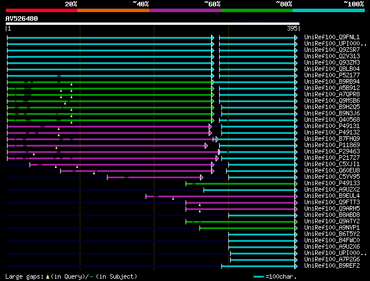Open hit UniRef100_B9EUL4
Image resolution: width=370 pixels, height=281 pixels.
point(332,196)
